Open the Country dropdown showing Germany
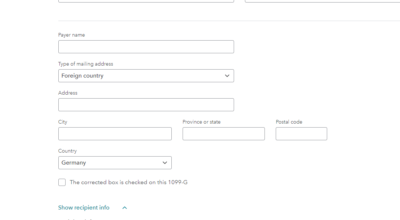The height and width of the screenshot is (220, 400). (x=115, y=163)
